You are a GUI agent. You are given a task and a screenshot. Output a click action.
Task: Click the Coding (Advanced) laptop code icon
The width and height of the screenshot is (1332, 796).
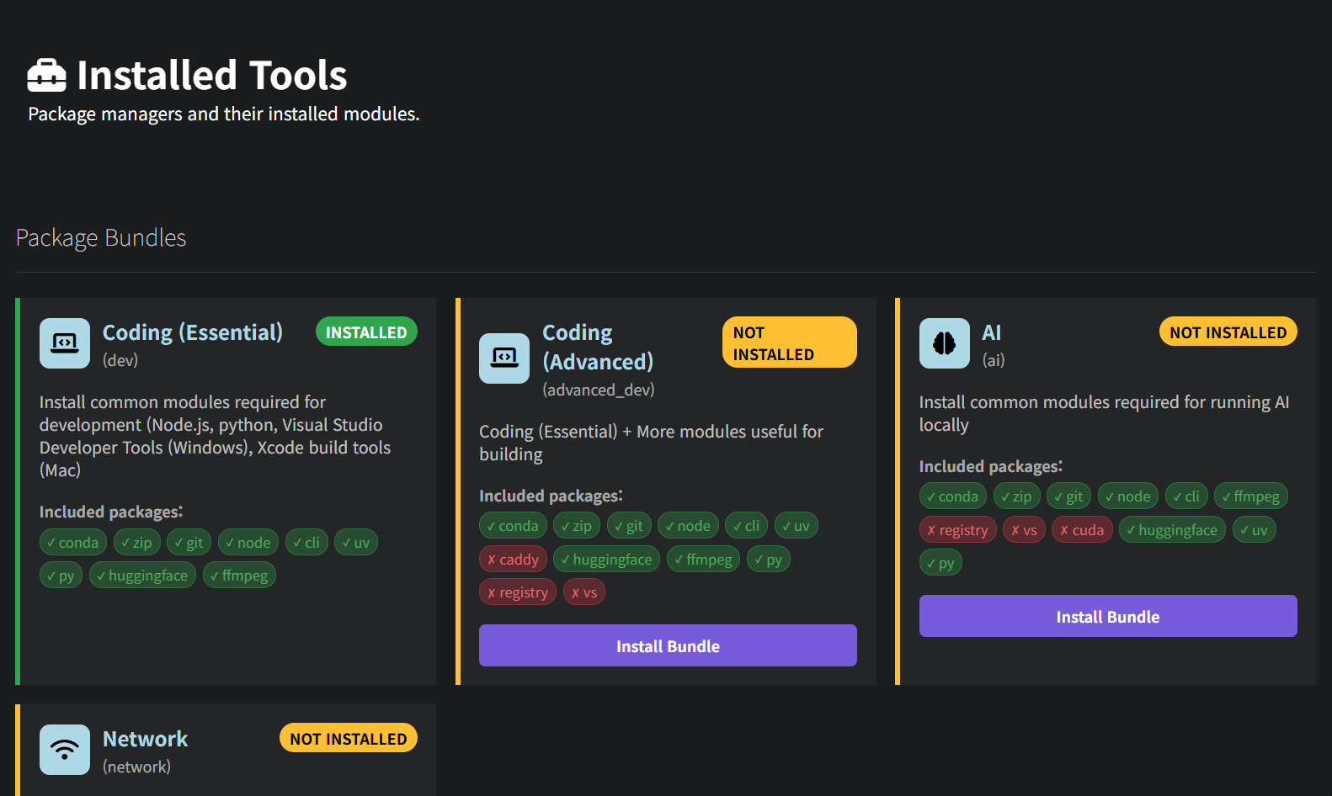[504, 358]
